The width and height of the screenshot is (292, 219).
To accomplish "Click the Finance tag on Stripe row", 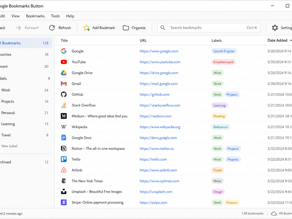I will coord(232,203).
